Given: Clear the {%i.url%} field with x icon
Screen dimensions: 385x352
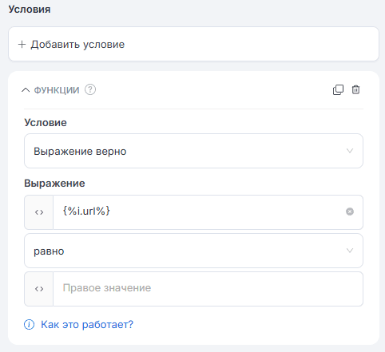Looking at the screenshot, I should point(350,212).
